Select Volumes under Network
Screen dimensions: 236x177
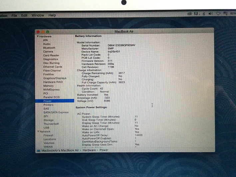pyautogui.click(x=49, y=143)
